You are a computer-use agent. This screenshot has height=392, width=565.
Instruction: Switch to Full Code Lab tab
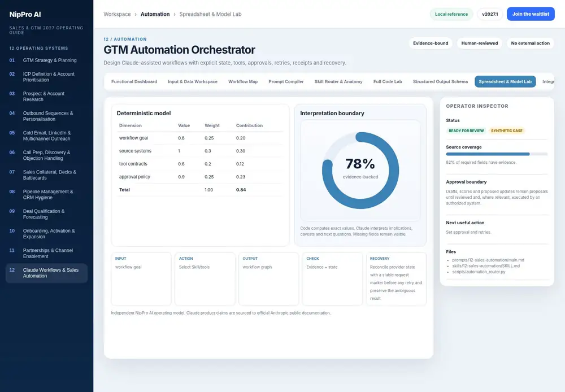(388, 82)
